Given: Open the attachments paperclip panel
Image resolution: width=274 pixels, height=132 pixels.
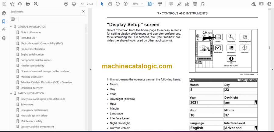Looking at the screenshot, I should click(4, 30).
